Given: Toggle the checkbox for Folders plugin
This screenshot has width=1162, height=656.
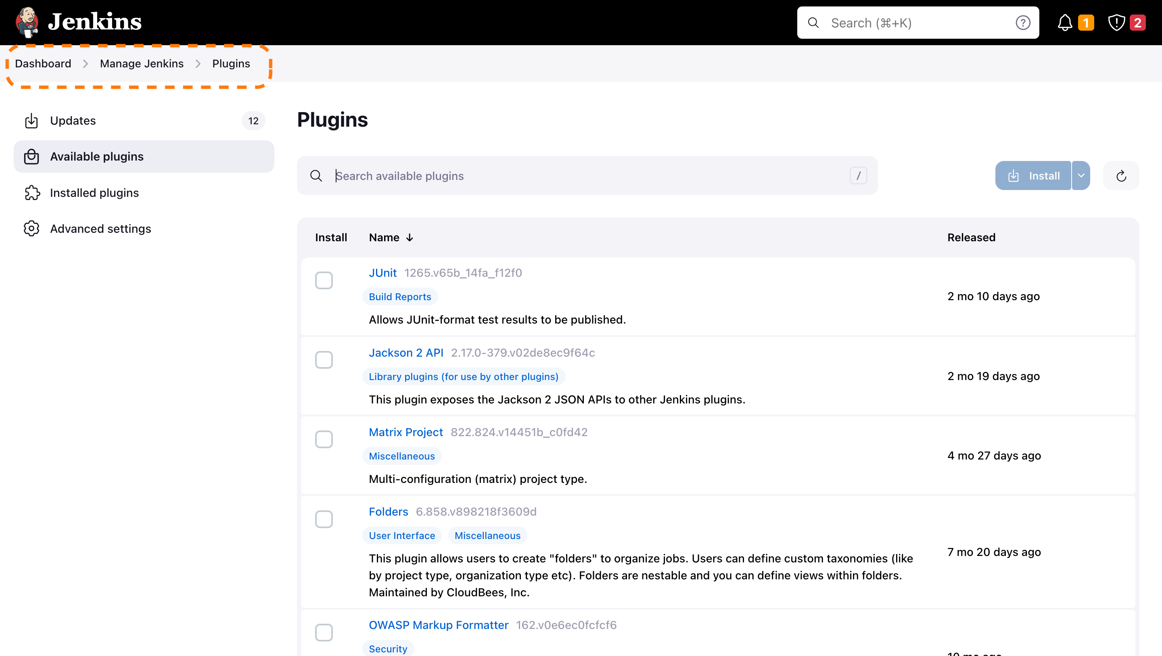Looking at the screenshot, I should click(324, 520).
